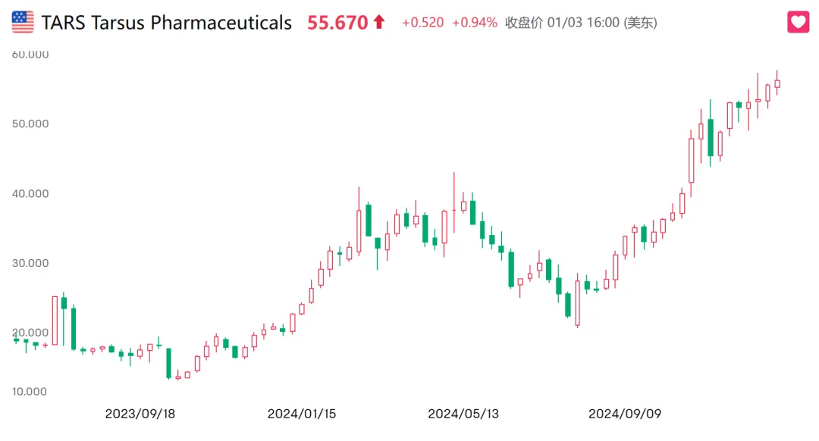Select the 2024/01/15 date axis label
This screenshot has height=441, width=819.
point(302,414)
